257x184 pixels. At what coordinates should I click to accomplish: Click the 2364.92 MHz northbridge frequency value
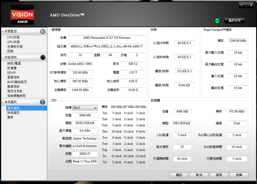80,90
